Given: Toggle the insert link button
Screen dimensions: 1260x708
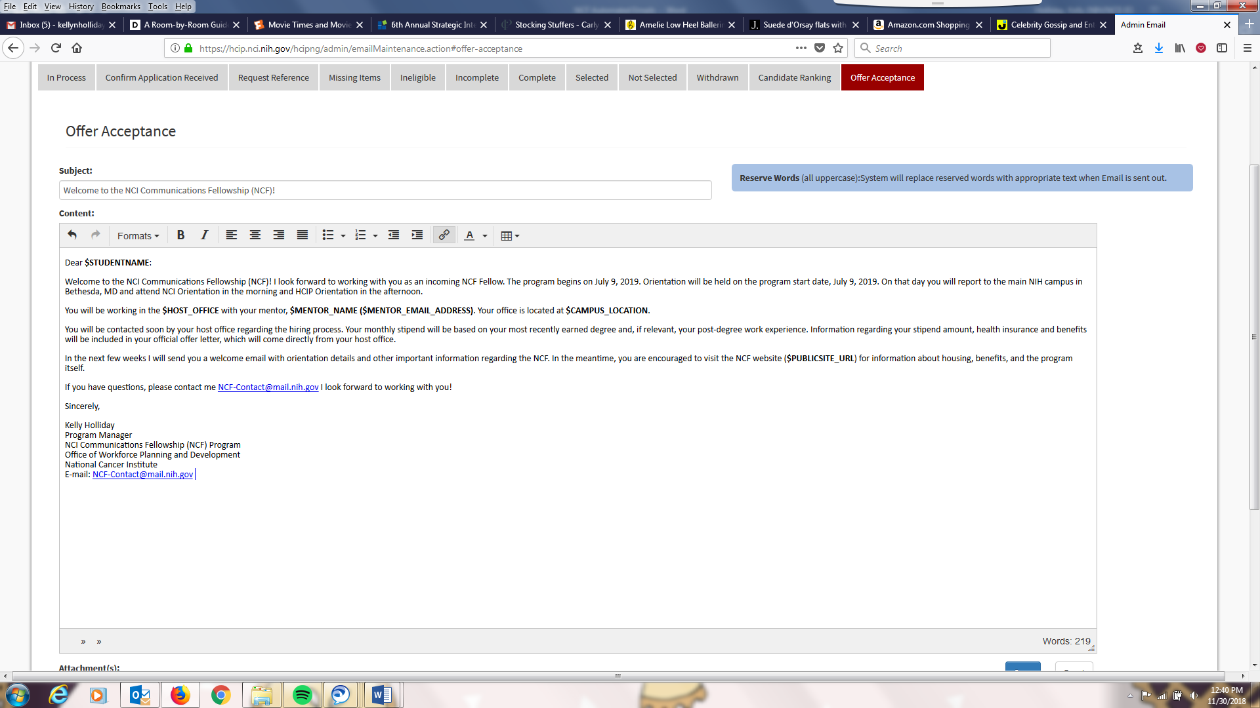Looking at the screenshot, I should (444, 235).
